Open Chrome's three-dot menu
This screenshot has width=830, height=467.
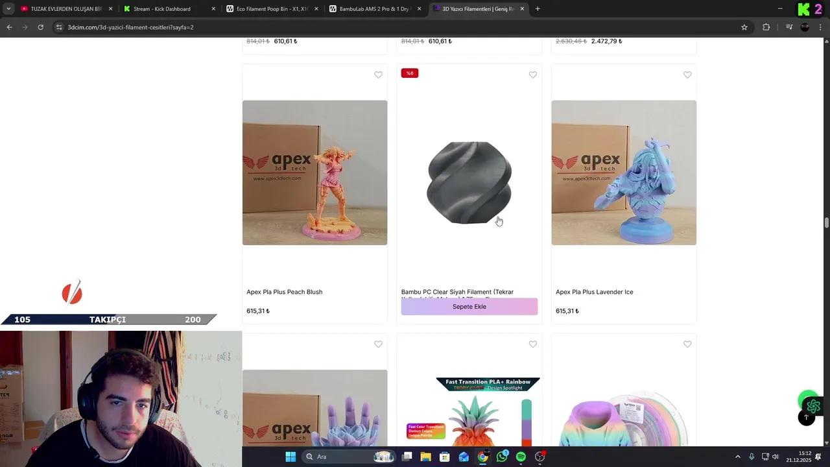point(820,27)
